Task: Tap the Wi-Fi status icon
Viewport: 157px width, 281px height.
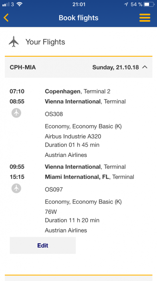Action: coord(20,4)
